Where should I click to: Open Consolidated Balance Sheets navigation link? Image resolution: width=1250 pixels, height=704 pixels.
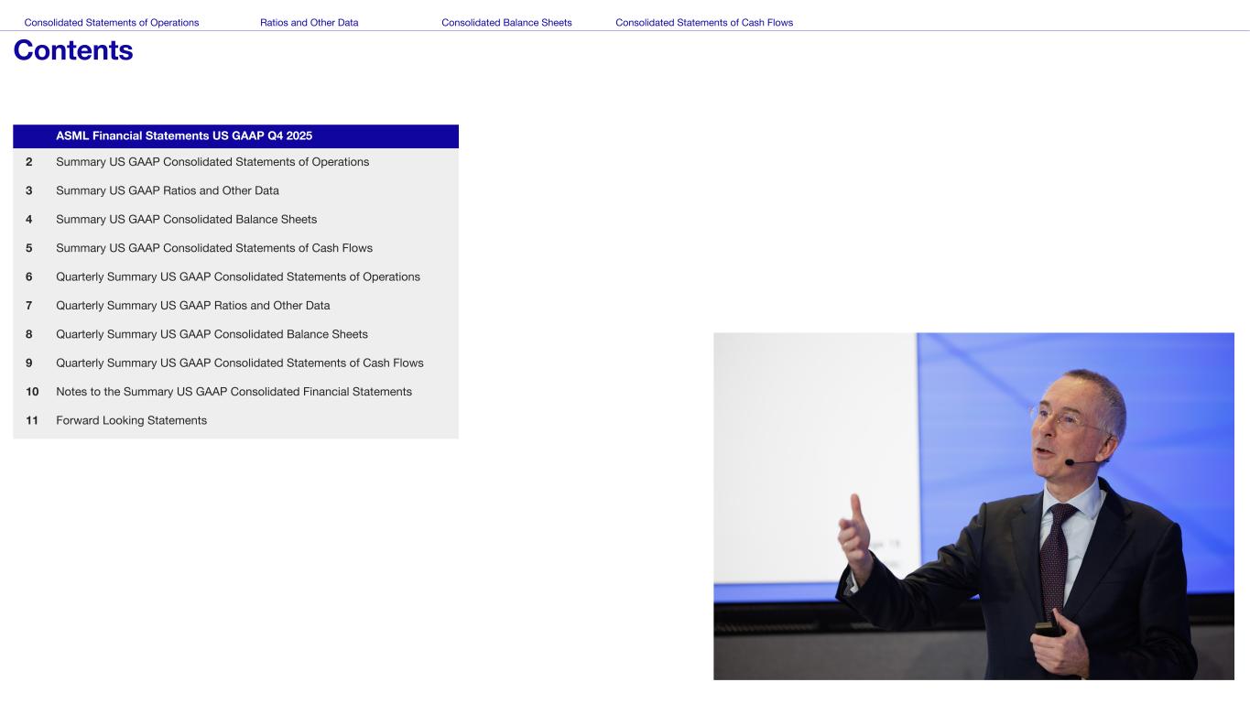[506, 23]
